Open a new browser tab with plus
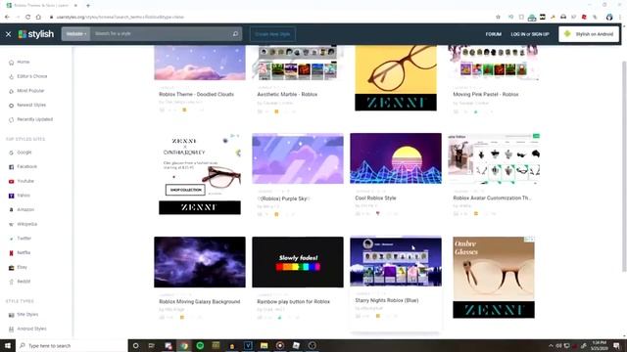 [88, 6]
